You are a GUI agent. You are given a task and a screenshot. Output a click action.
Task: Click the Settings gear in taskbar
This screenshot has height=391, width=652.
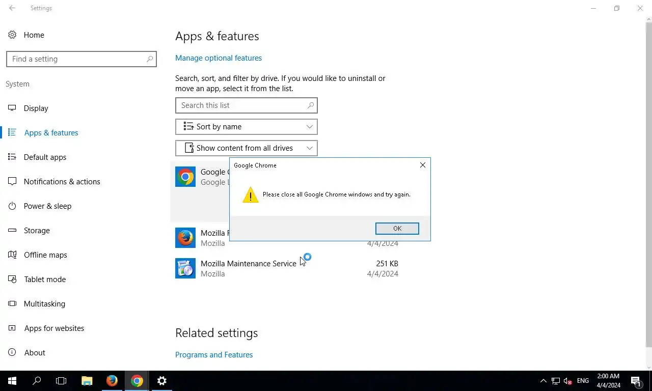pyautogui.click(x=162, y=381)
